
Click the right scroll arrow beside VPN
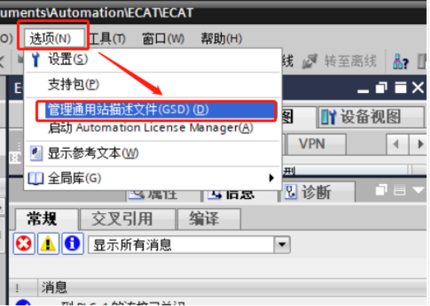[419, 144]
